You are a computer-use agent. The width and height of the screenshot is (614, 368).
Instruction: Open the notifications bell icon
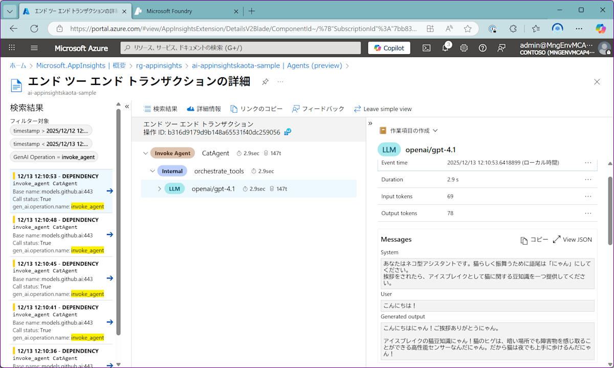(x=445, y=48)
